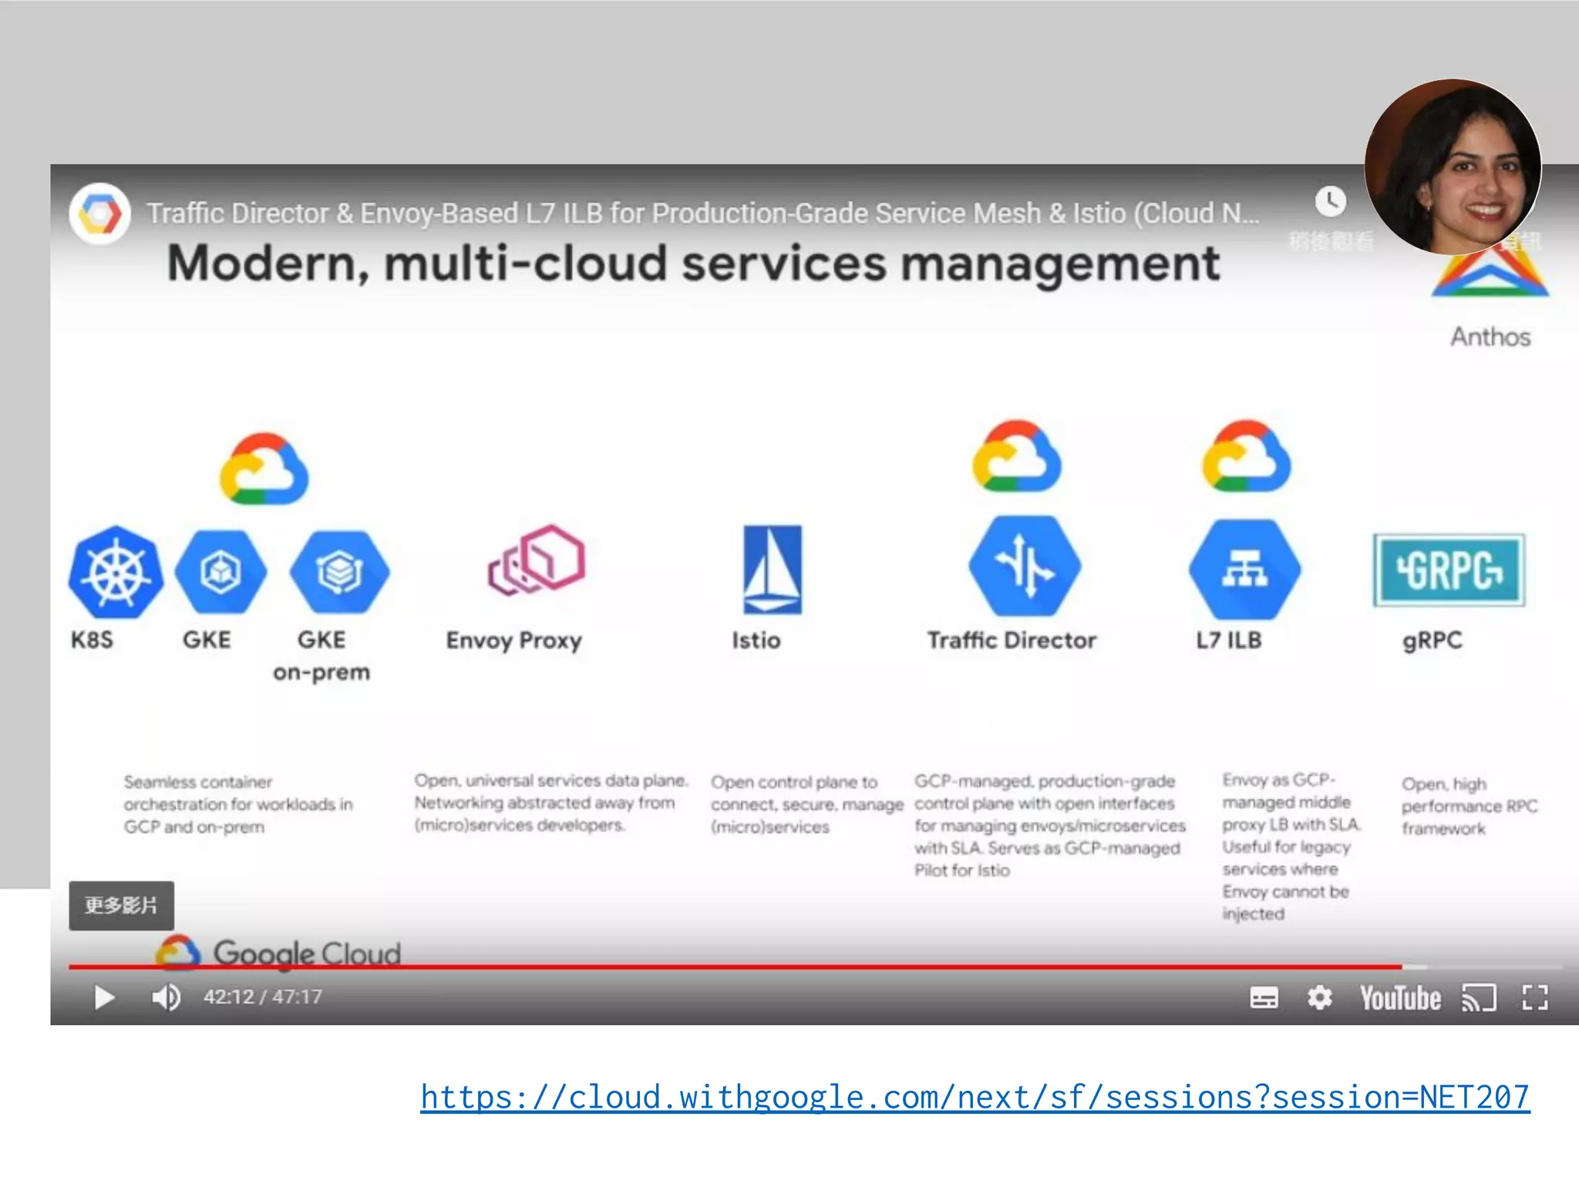Screen dimensions: 1579x1184
Task: Click the Google Cloud logo above Traffic Director
Action: point(1017,456)
